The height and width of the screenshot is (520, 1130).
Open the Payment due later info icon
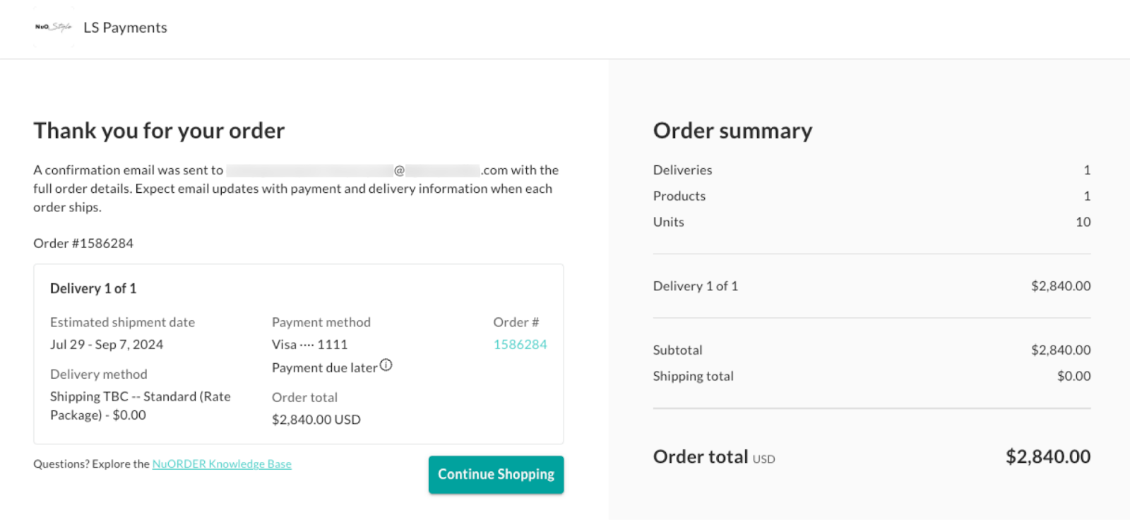386,365
